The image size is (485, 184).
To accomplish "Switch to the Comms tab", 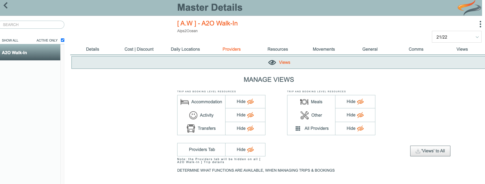I will (x=416, y=49).
